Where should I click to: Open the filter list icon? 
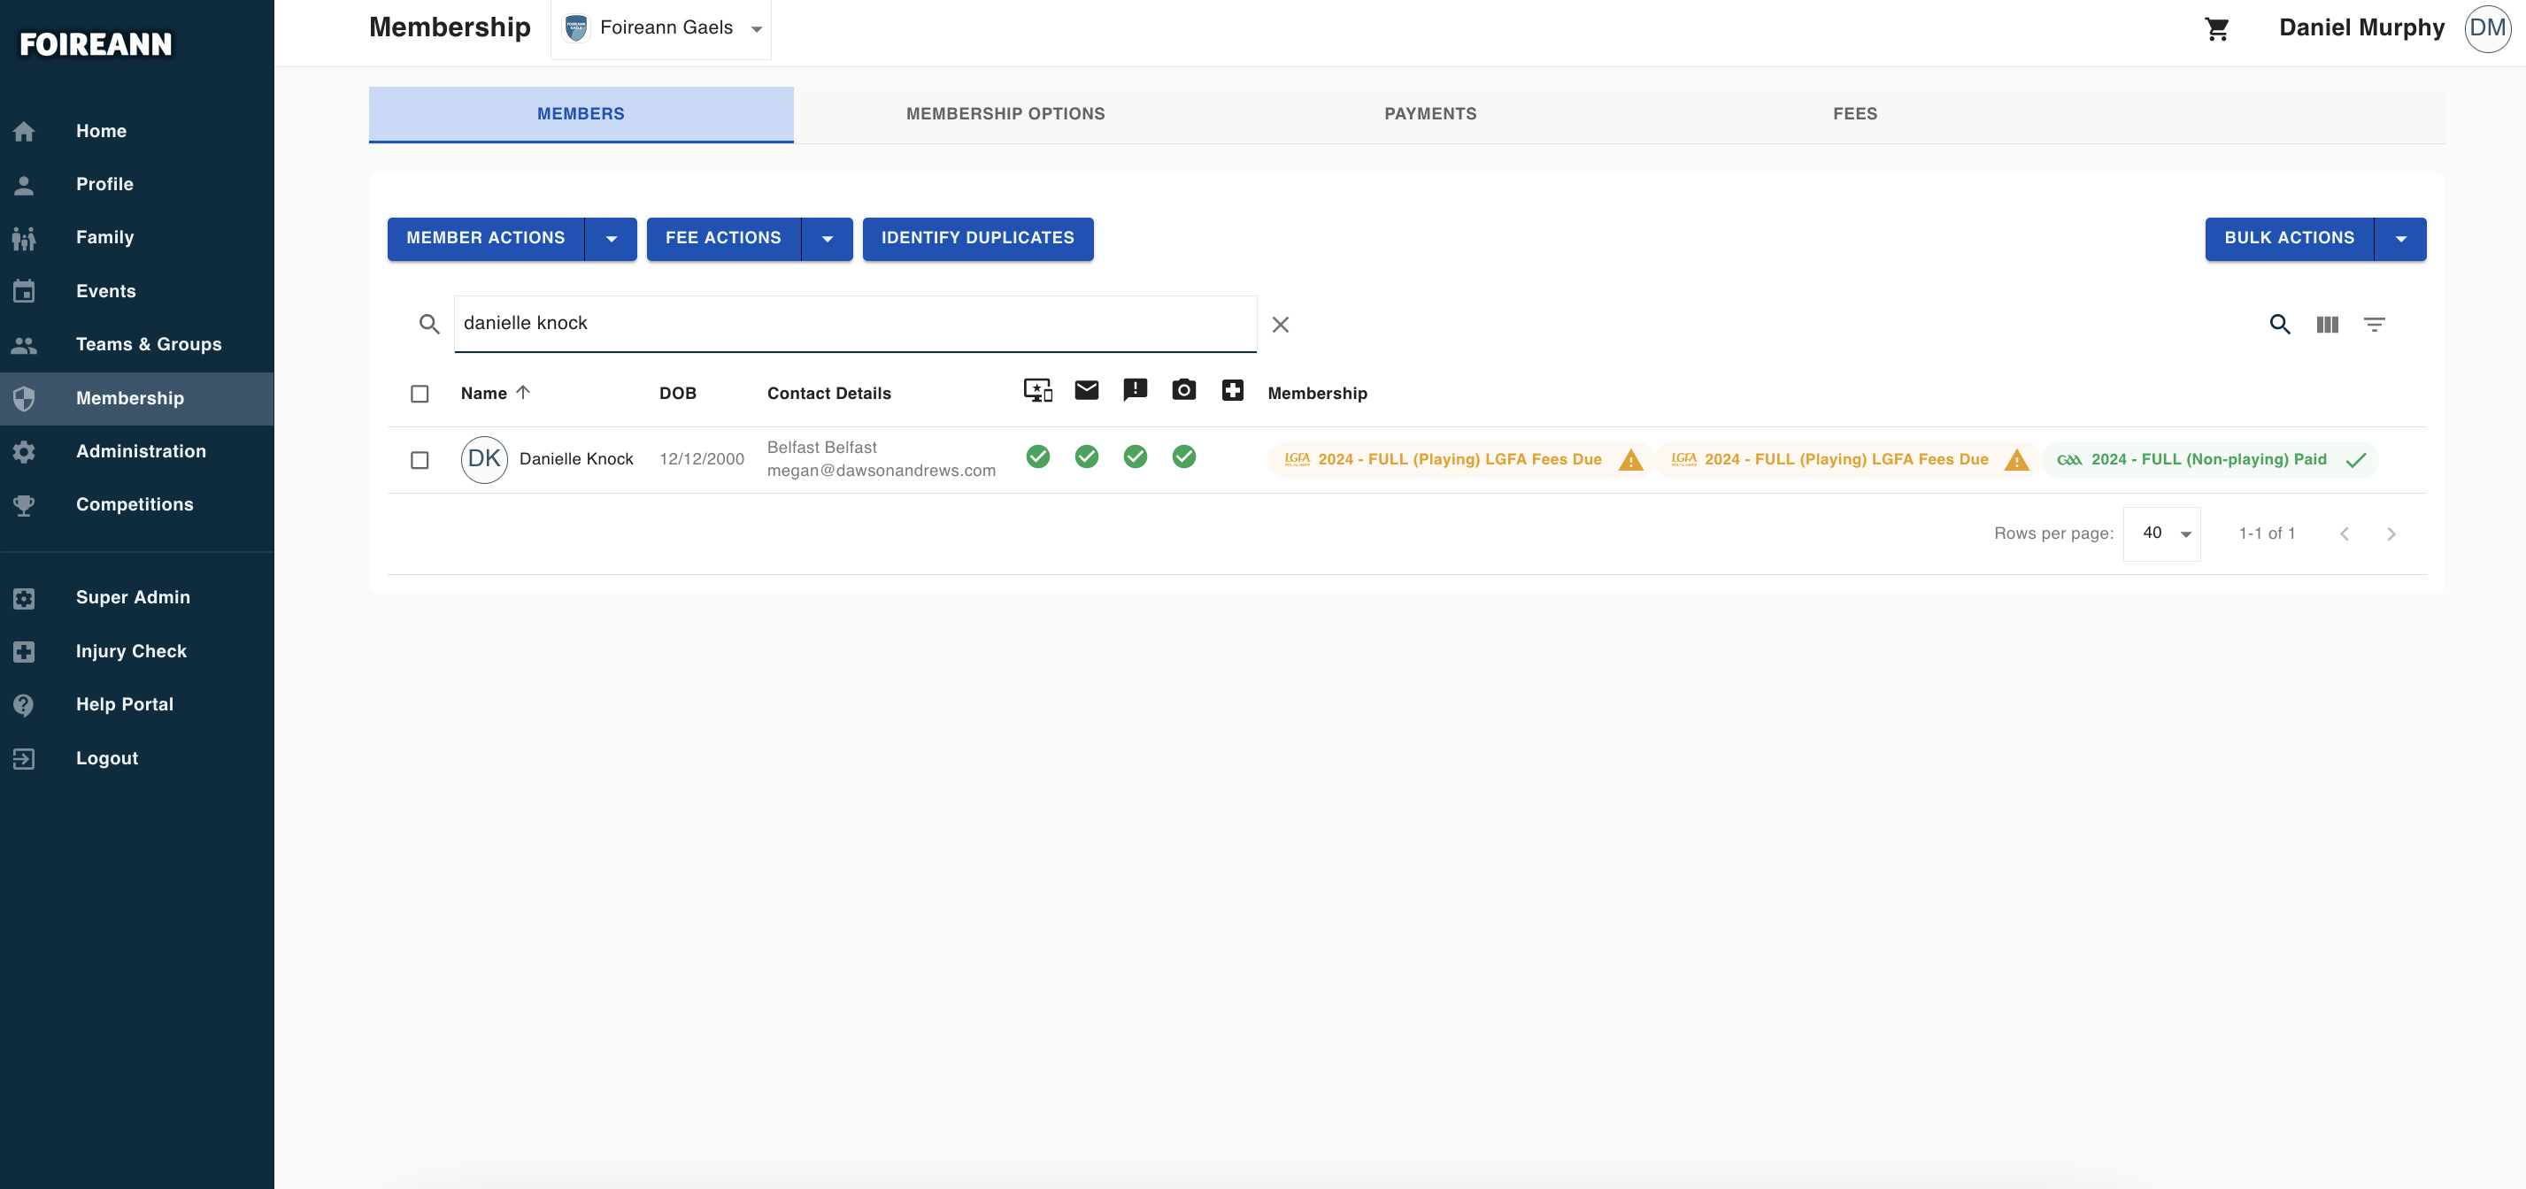tap(2374, 325)
